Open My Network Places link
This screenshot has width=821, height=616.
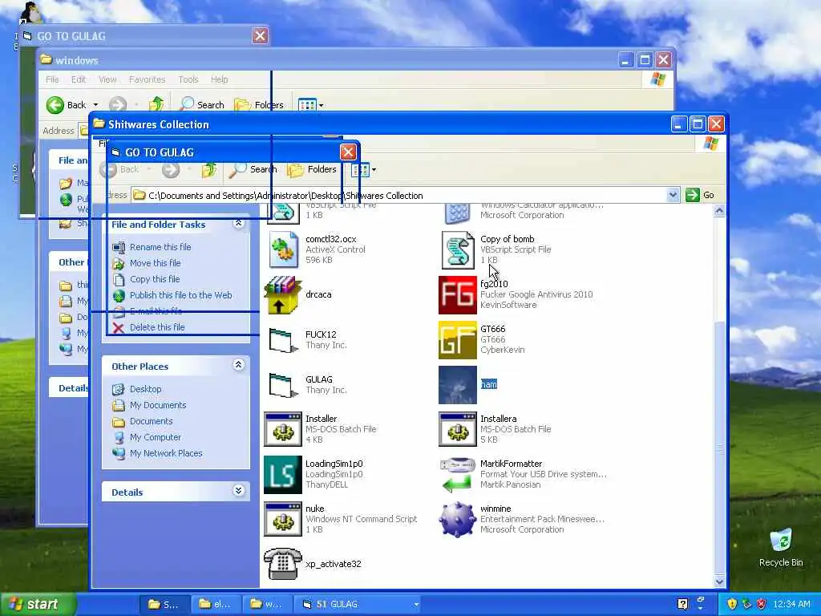(166, 454)
